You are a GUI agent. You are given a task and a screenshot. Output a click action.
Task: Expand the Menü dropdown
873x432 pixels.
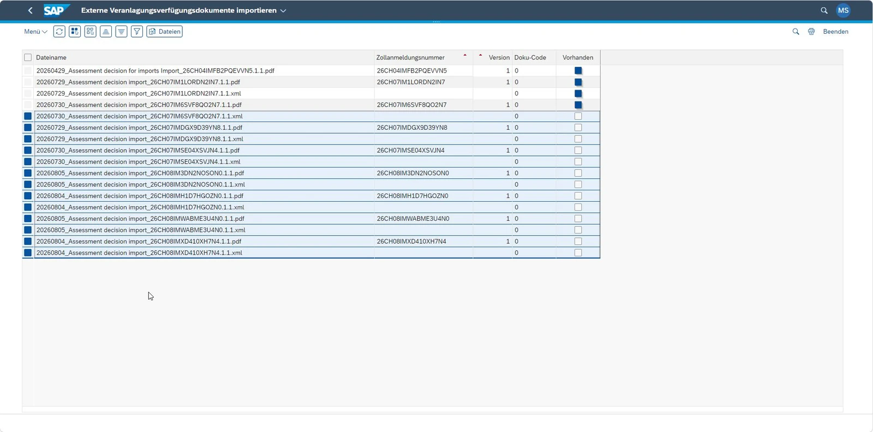click(35, 32)
